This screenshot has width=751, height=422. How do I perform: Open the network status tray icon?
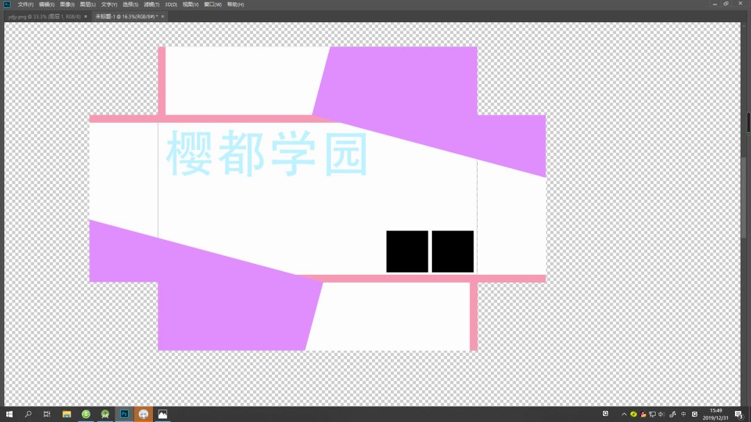652,414
